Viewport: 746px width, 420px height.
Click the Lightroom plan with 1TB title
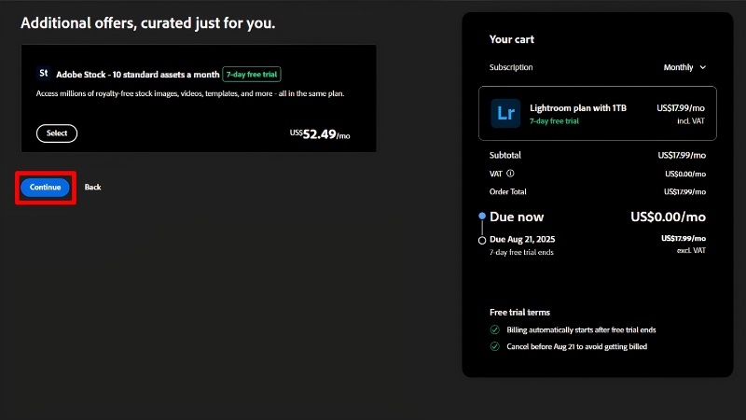click(x=578, y=108)
